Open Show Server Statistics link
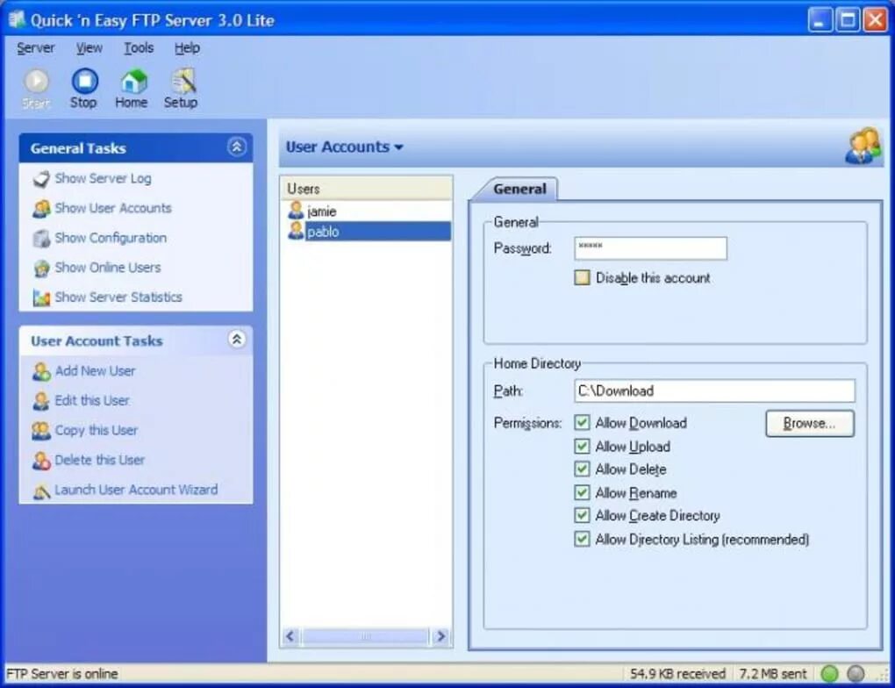 (x=118, y=297)
